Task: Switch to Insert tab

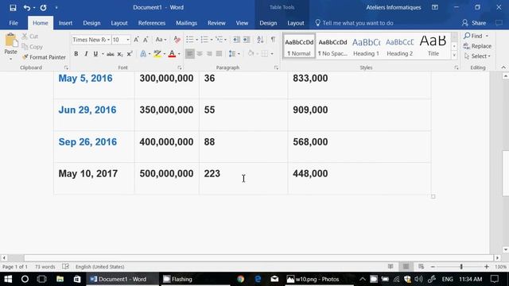Action: (65, 23)
